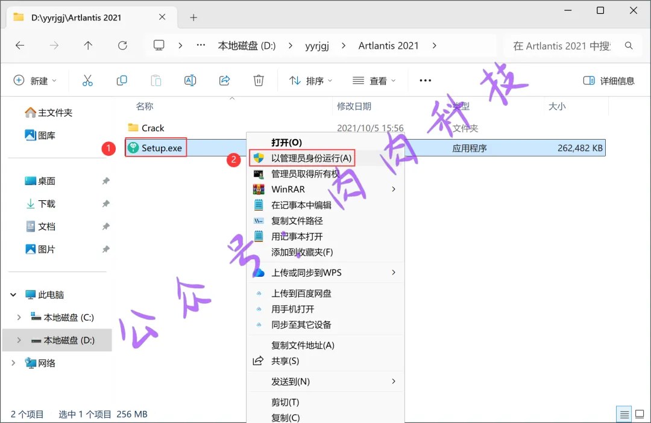Click the search magnifier icon
This screenshot has height=423, width=651.
[629, 46]
